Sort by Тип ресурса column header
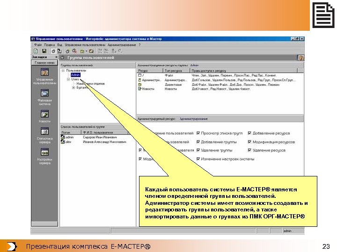Screen dimensions: 337x252 (176, 70)
